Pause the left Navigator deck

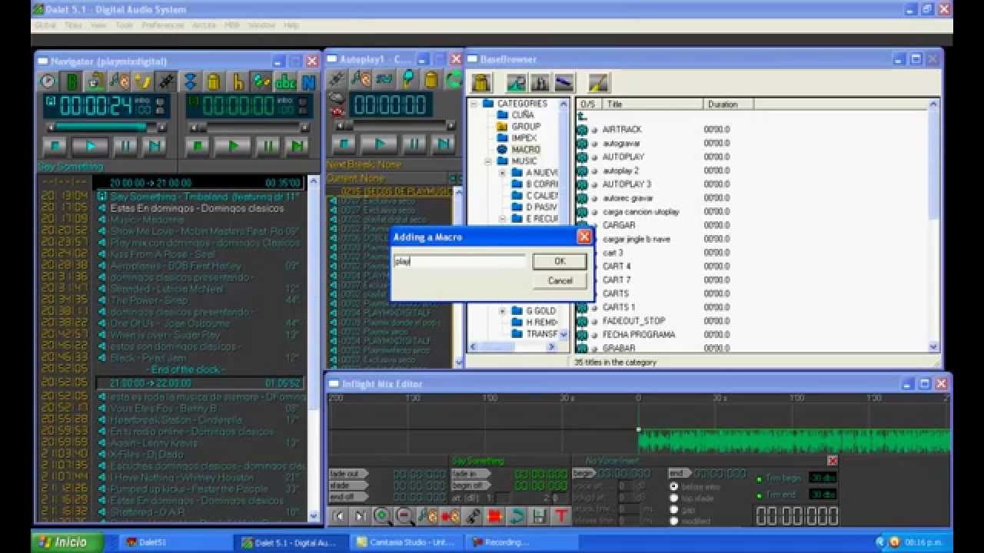point(125,145)
